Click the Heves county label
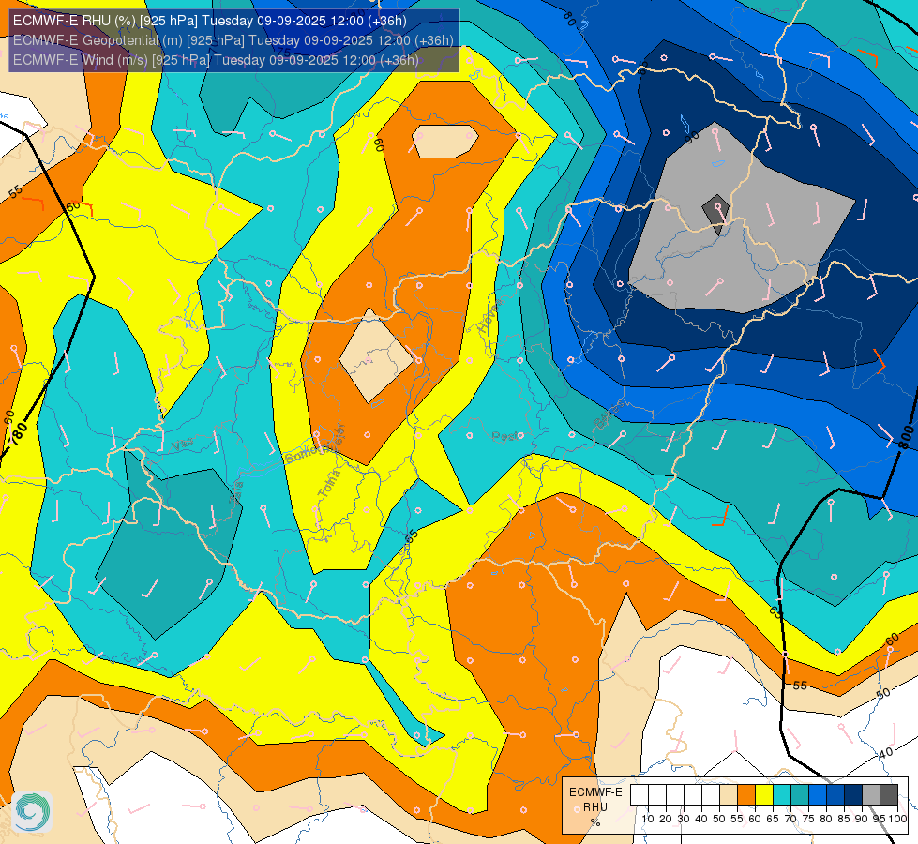The image size is (918, 844). (490, 316)
